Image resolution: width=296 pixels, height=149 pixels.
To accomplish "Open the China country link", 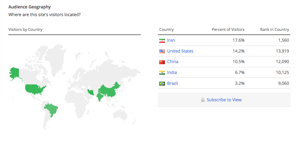I will (x=173, y=62).
